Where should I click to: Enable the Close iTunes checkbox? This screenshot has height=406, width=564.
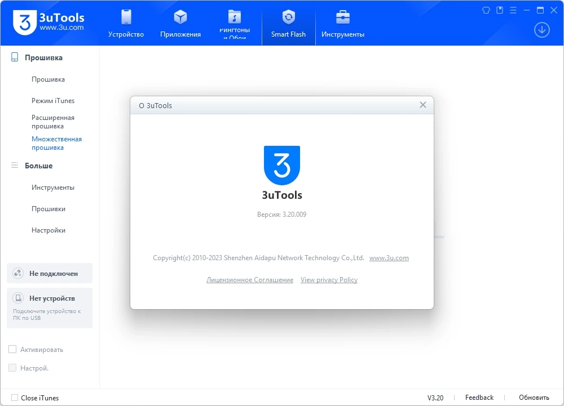pos(15,398)
